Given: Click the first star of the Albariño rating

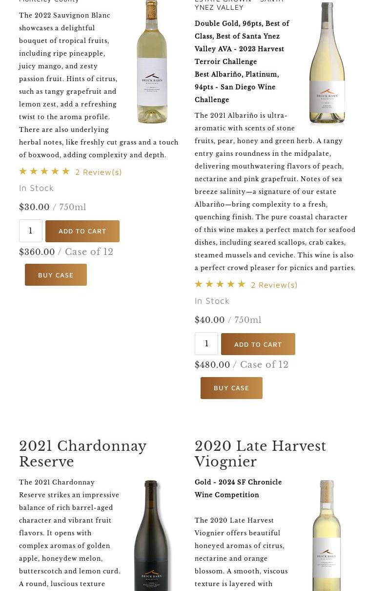Looking at the screenshot, I should [x=199, y=284].
